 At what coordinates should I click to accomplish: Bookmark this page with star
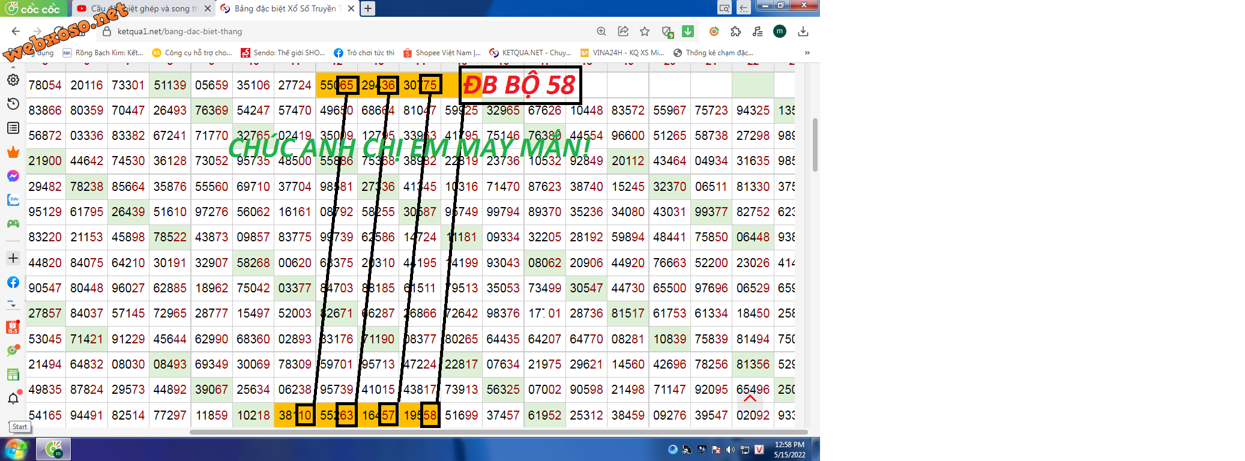pos(645,31)
